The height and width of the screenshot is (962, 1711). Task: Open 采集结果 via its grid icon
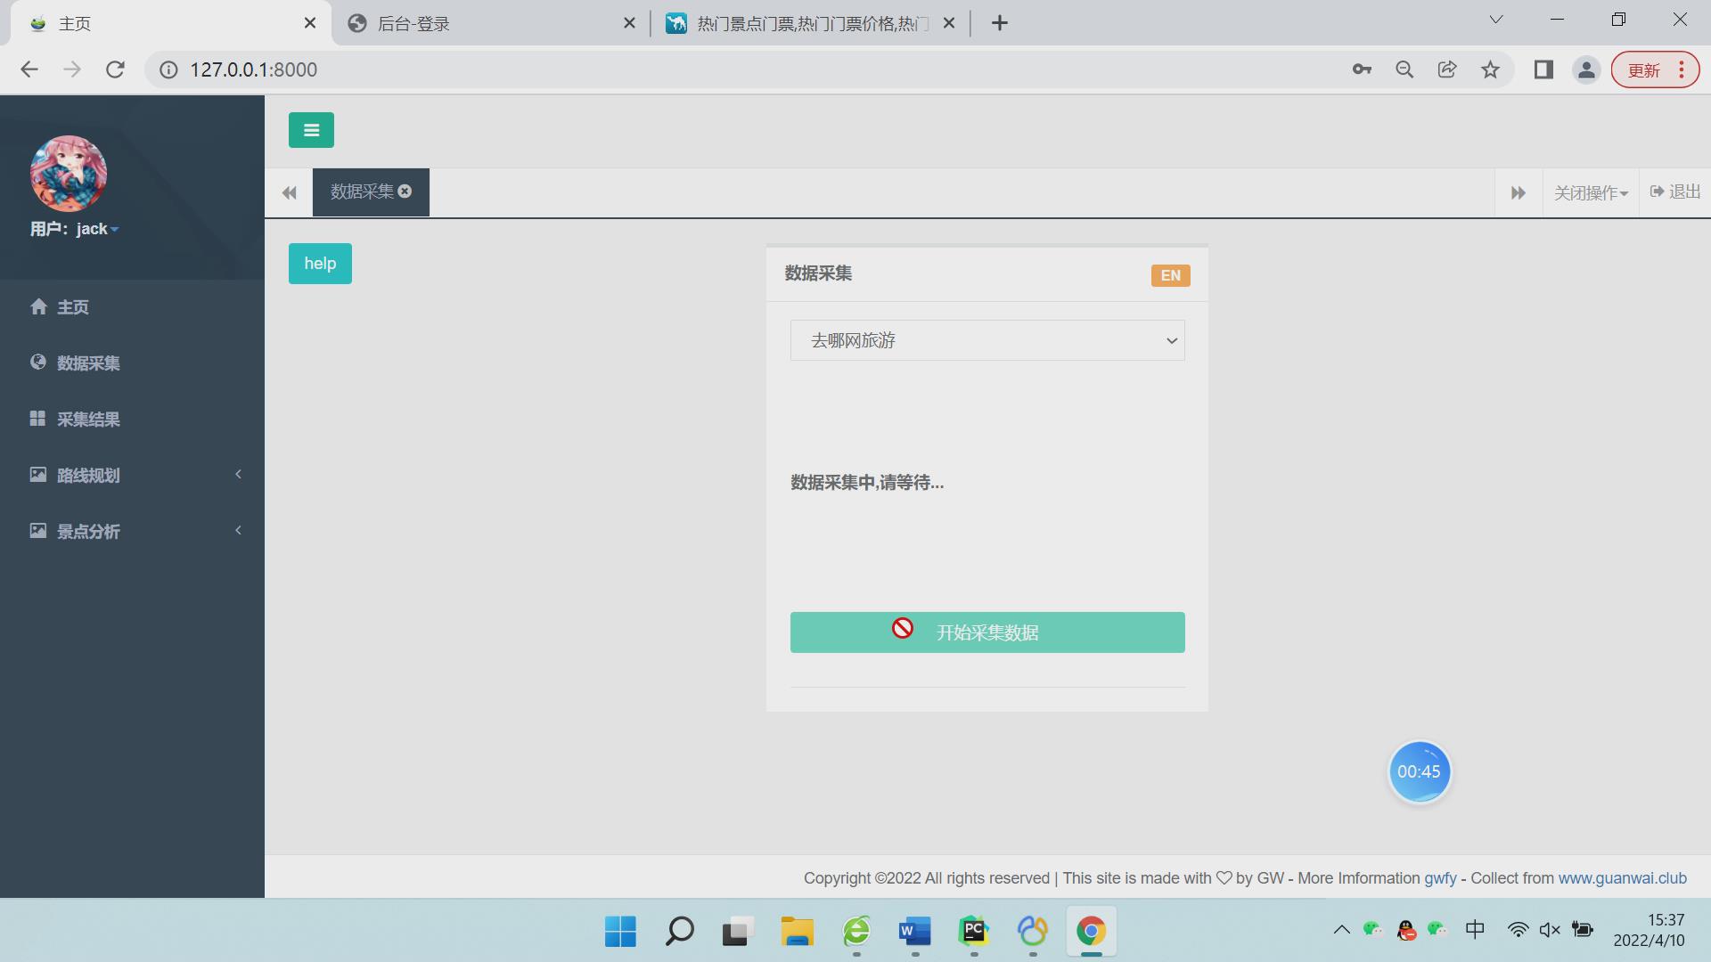(x=38, y=418)
